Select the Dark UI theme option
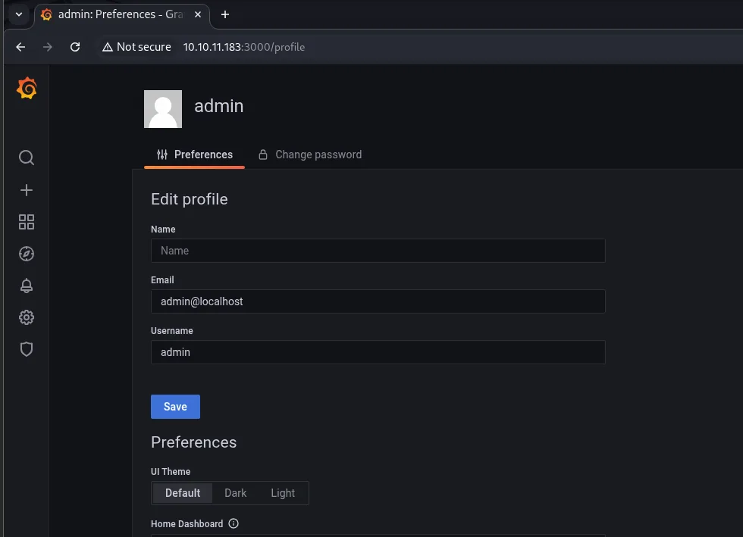 click(236, 493)
